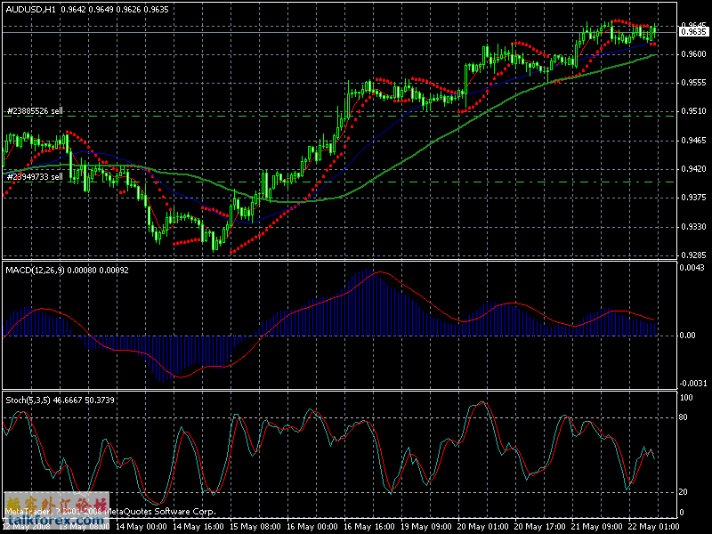
Task: Click the current price tag 0.9635
Action: coord(693,32)
